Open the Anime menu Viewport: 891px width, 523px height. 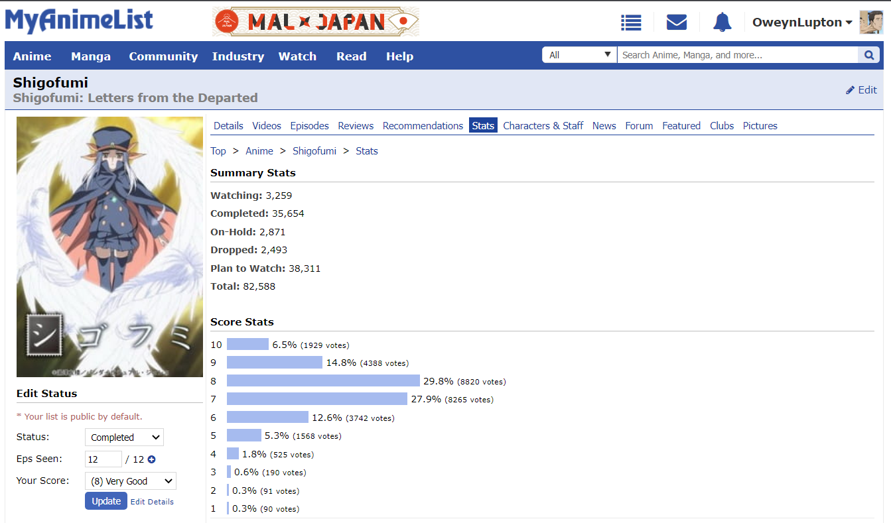coord(32,56)
